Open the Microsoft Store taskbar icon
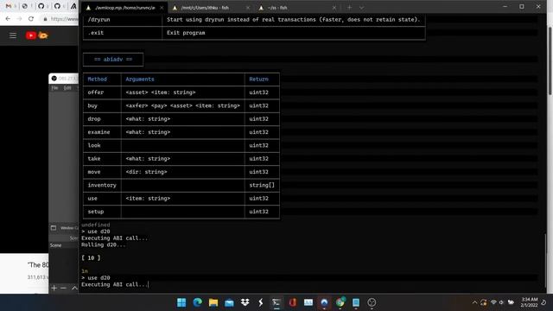 tap(229, 302)
